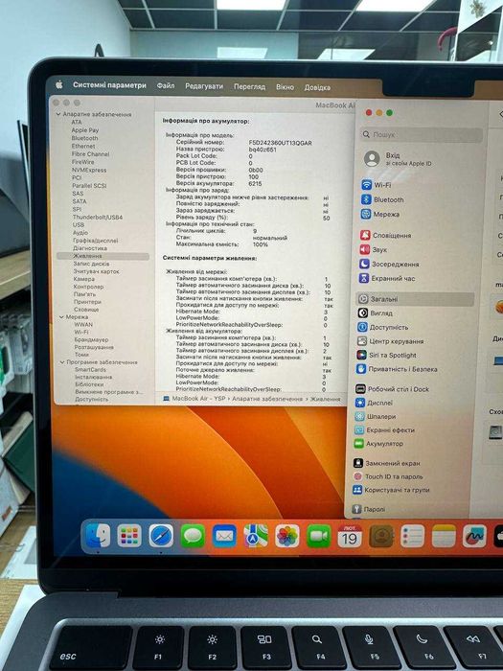The width and height of the screenshot is (503, 671).
Task: Open FaceTime in the Dock
Action: [319, 536]
